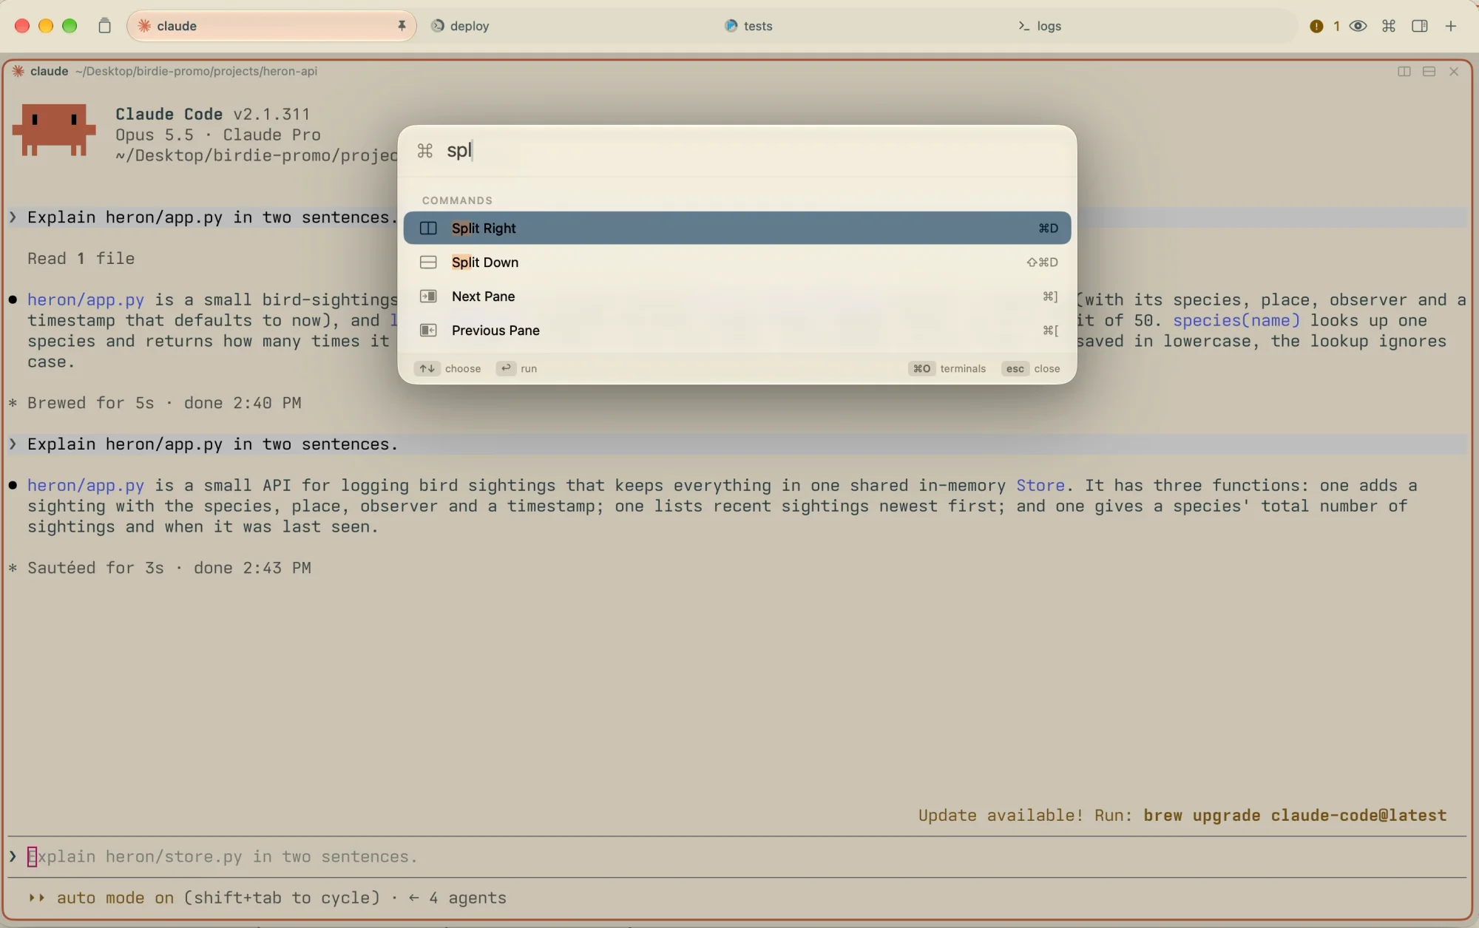Image resolution: width=1479 pixels, height=928 pixels.
Task: Add a new tab with plus icon
Action: pos(1451,26)
